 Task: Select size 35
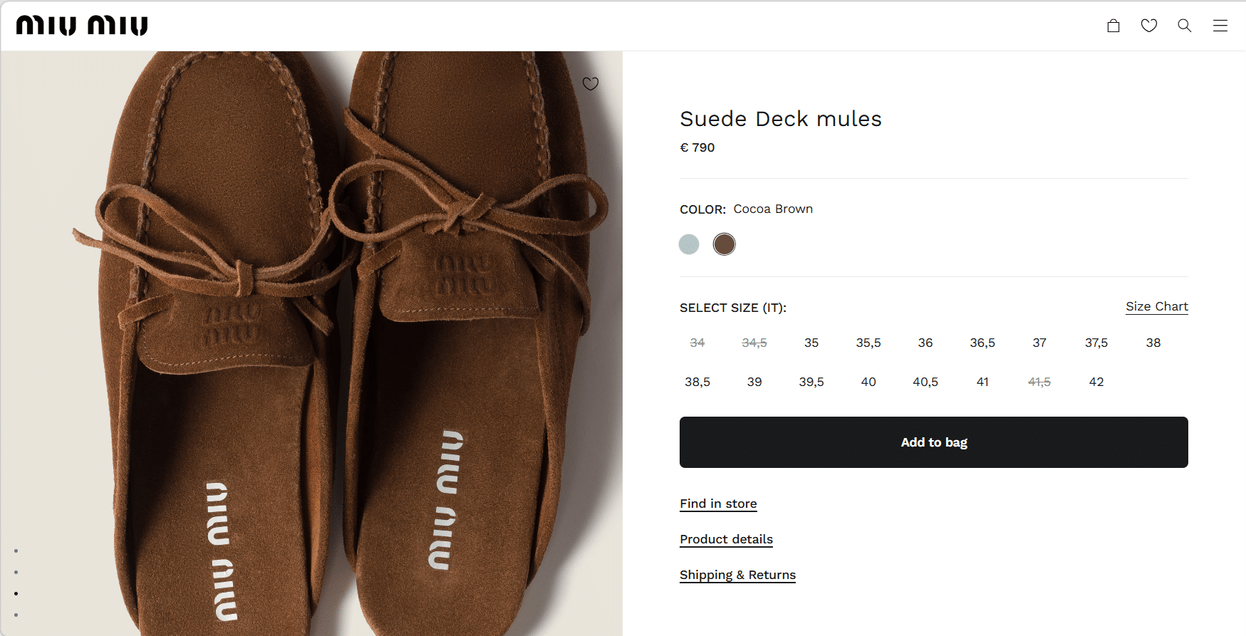811,343
